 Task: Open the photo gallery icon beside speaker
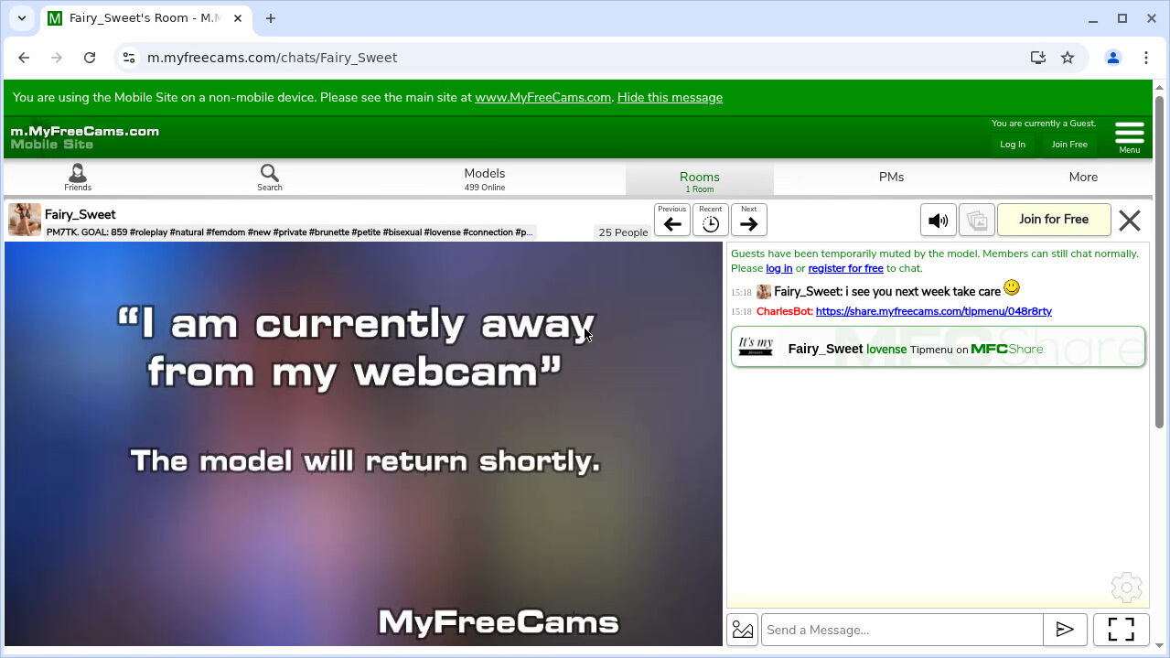click(976, 221)
